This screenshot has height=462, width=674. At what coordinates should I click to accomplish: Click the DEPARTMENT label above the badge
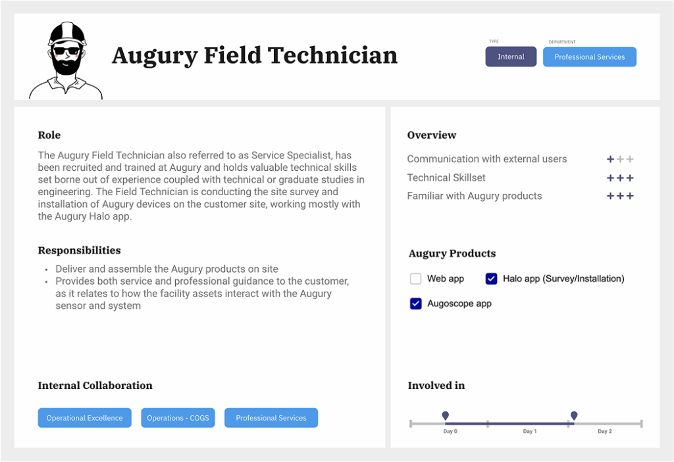(x=562, y=42)
